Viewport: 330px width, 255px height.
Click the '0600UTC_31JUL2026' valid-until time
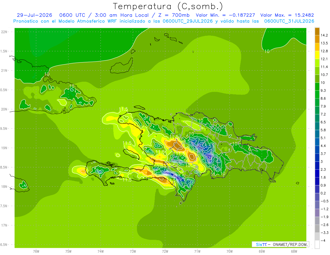coord(289,21)
